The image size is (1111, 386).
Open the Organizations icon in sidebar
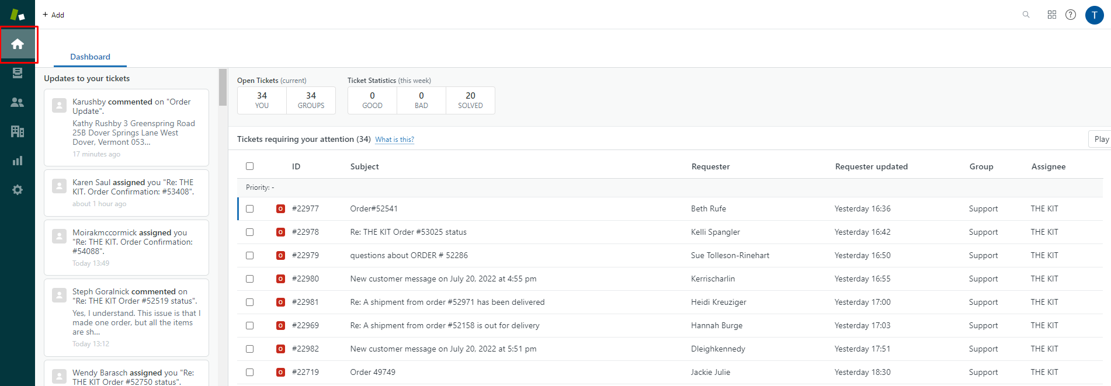tap(18, 131)
